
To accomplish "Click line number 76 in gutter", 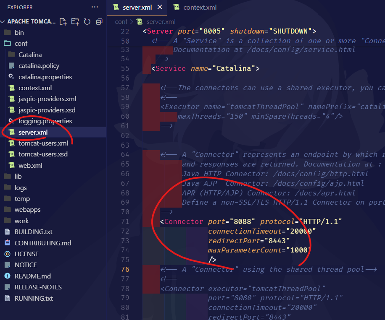I will pyautogui.click(x=125, y=270).
